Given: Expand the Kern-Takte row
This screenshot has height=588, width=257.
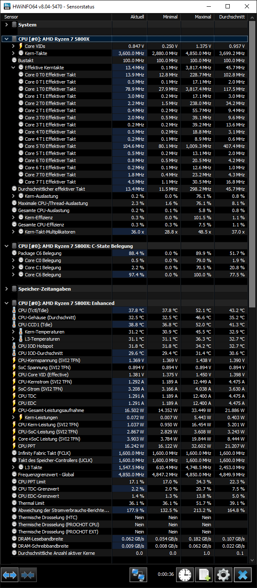Looking at the screenshot, I should coord(13,53).
